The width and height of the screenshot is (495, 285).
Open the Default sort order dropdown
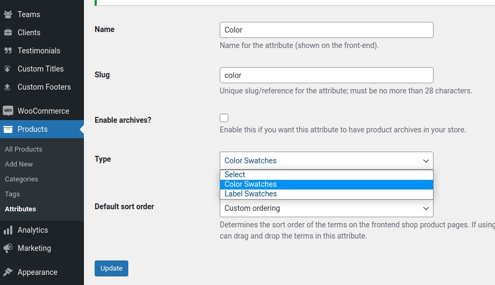(326, 208)
